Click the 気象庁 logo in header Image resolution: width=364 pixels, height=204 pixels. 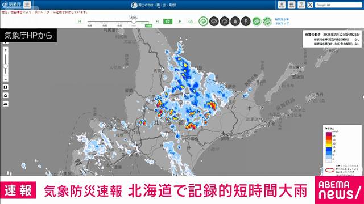pos(11,5)
